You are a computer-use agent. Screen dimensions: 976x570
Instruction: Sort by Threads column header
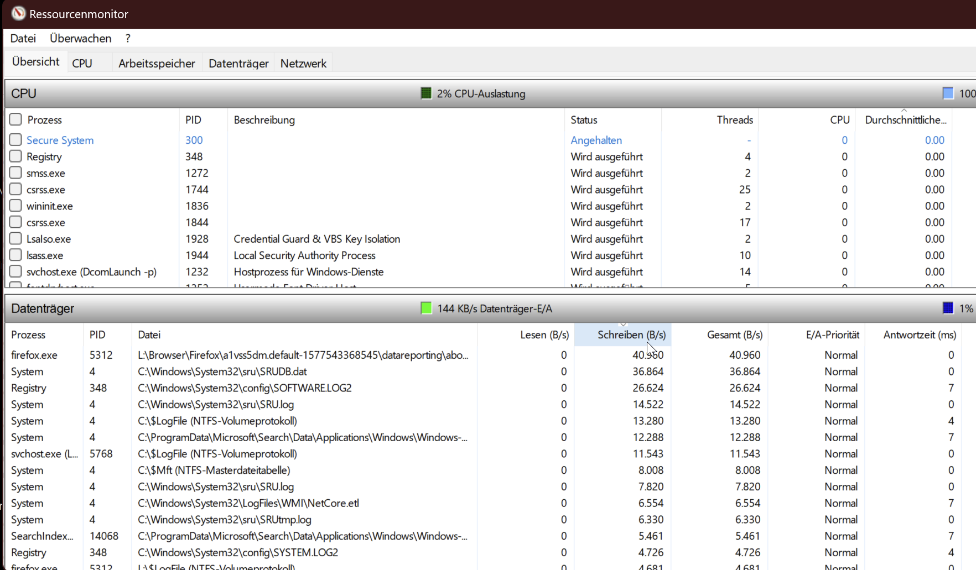(735, 119)
